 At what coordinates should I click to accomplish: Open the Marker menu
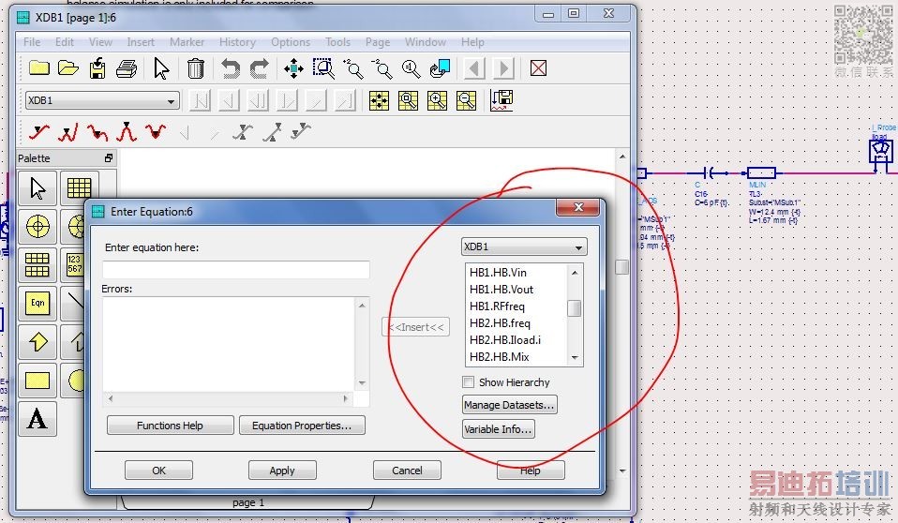click(x=187, y=42)
